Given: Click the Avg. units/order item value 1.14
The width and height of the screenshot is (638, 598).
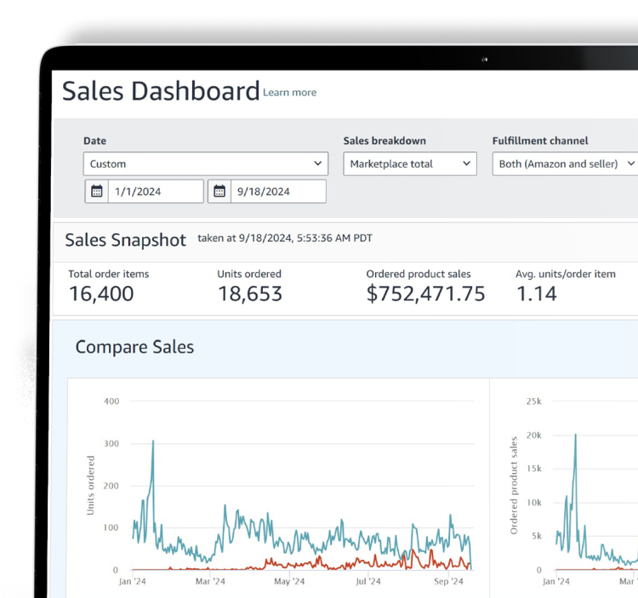Looking at the screenshot, I should point(536,294).
